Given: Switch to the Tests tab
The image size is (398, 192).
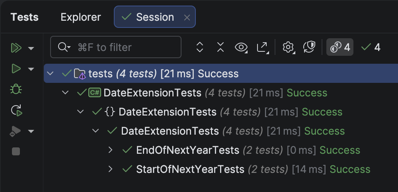Looking at the screenshot, I should click(25, 17).
